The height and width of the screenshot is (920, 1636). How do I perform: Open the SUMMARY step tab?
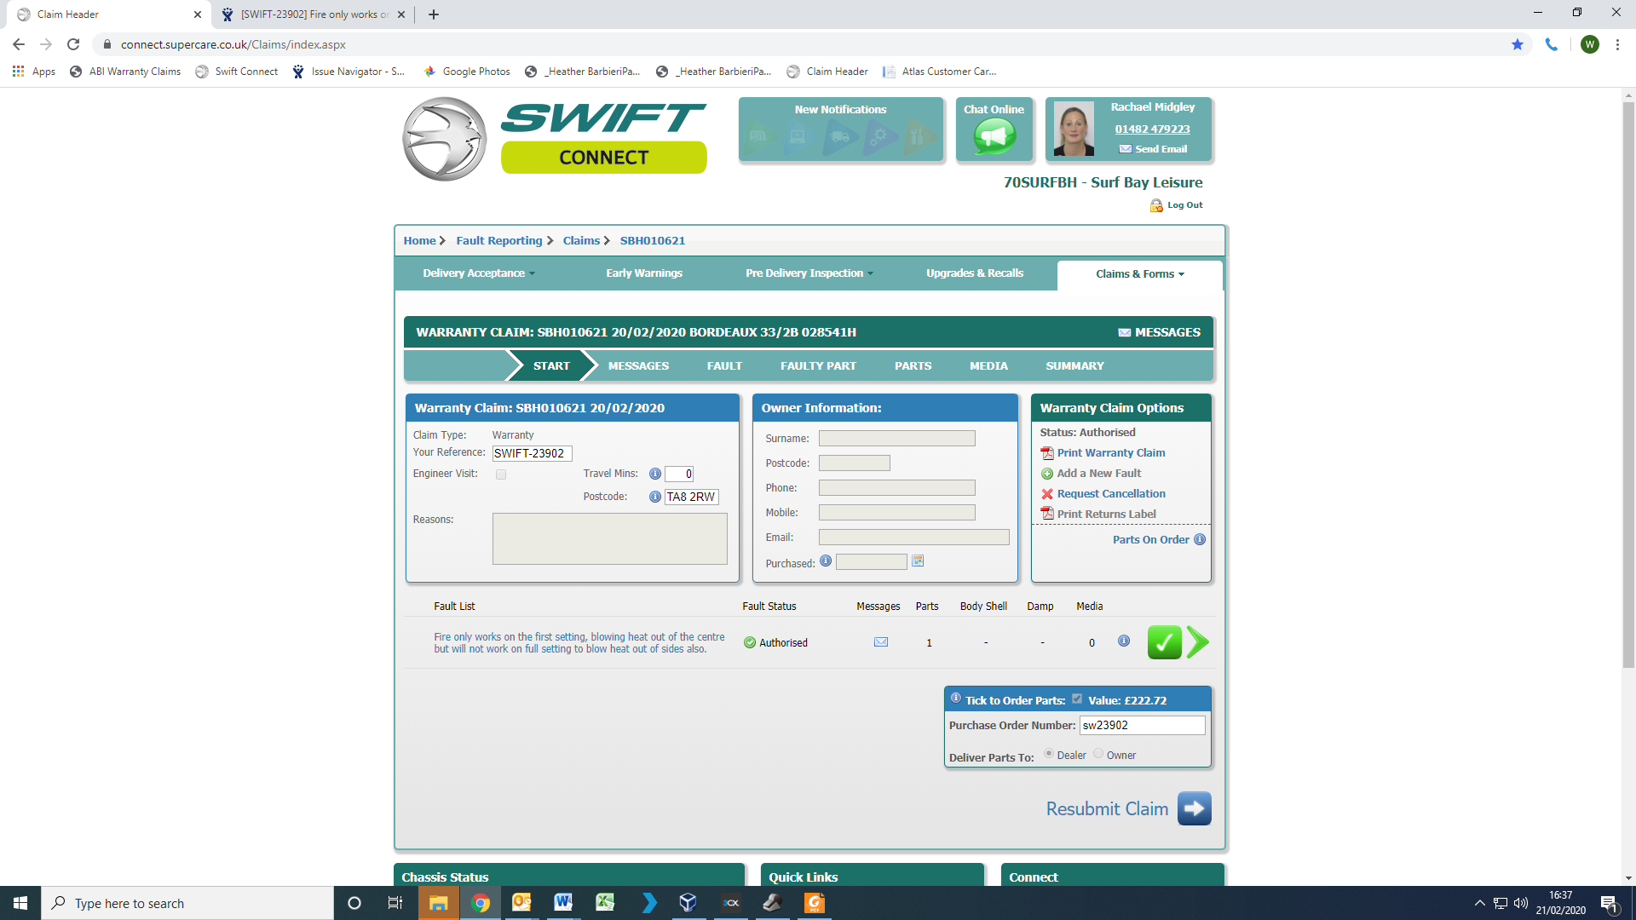click(1074, 365)
